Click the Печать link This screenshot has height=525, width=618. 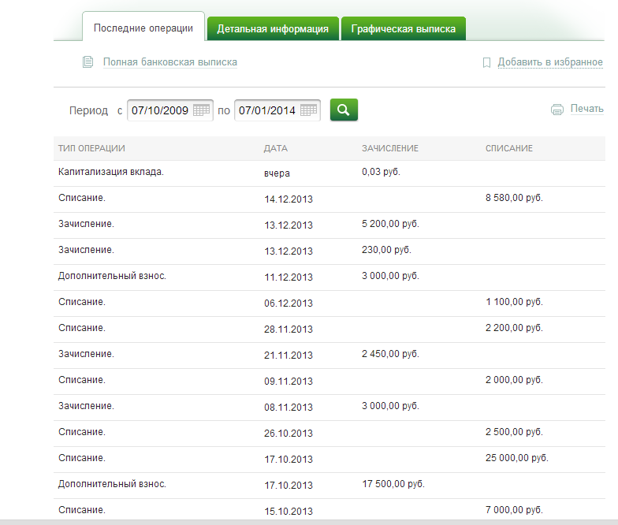(586, 109)
